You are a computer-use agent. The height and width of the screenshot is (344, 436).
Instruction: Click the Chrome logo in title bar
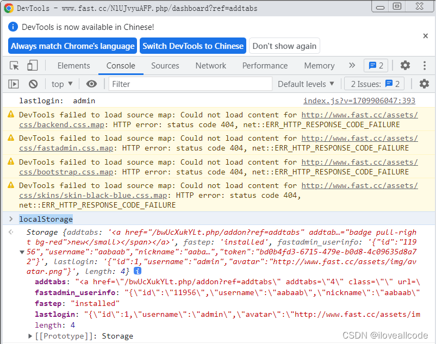[9, 8]
